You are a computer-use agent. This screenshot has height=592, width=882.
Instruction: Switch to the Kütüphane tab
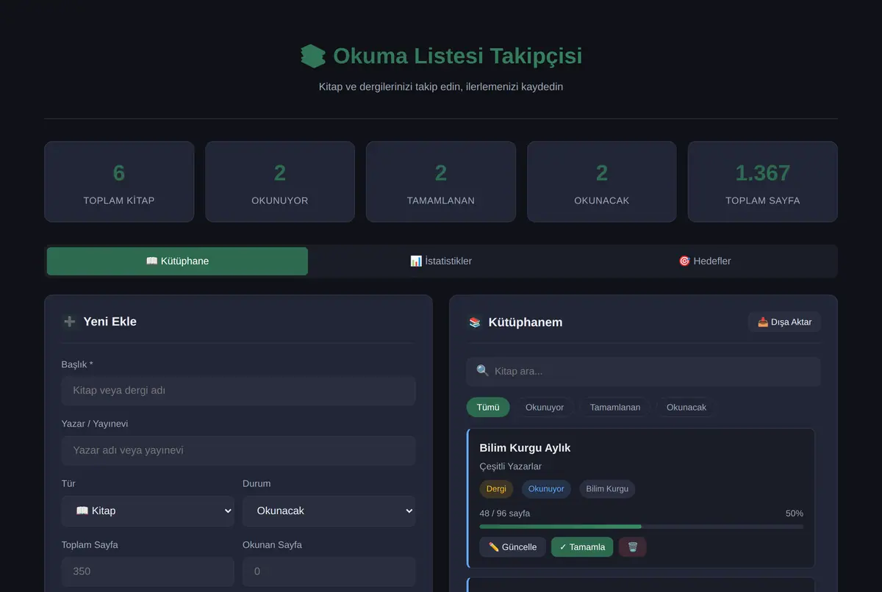point(177,261)
